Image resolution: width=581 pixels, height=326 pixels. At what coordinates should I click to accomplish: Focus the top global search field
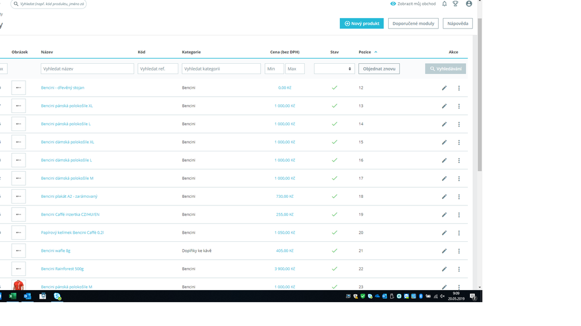click(49, 3)
